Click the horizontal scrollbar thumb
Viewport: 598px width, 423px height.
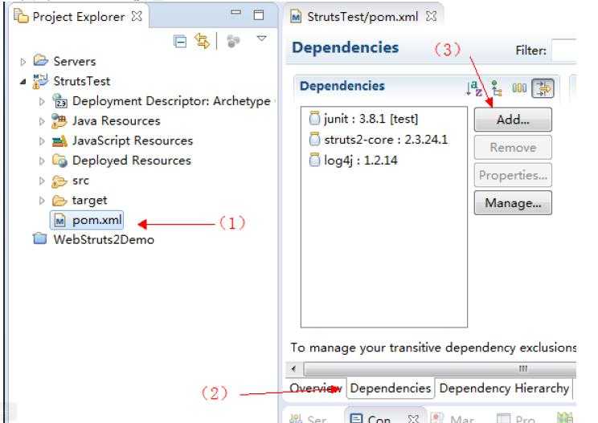440,368
